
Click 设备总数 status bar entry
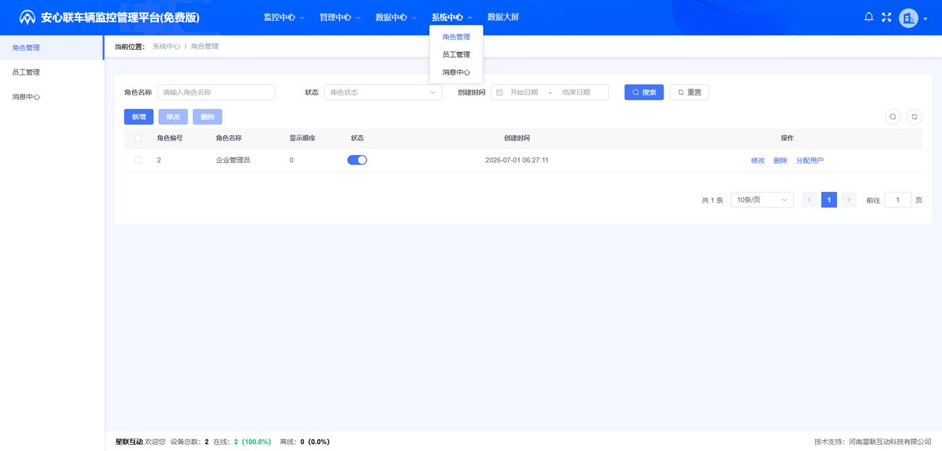190,442
